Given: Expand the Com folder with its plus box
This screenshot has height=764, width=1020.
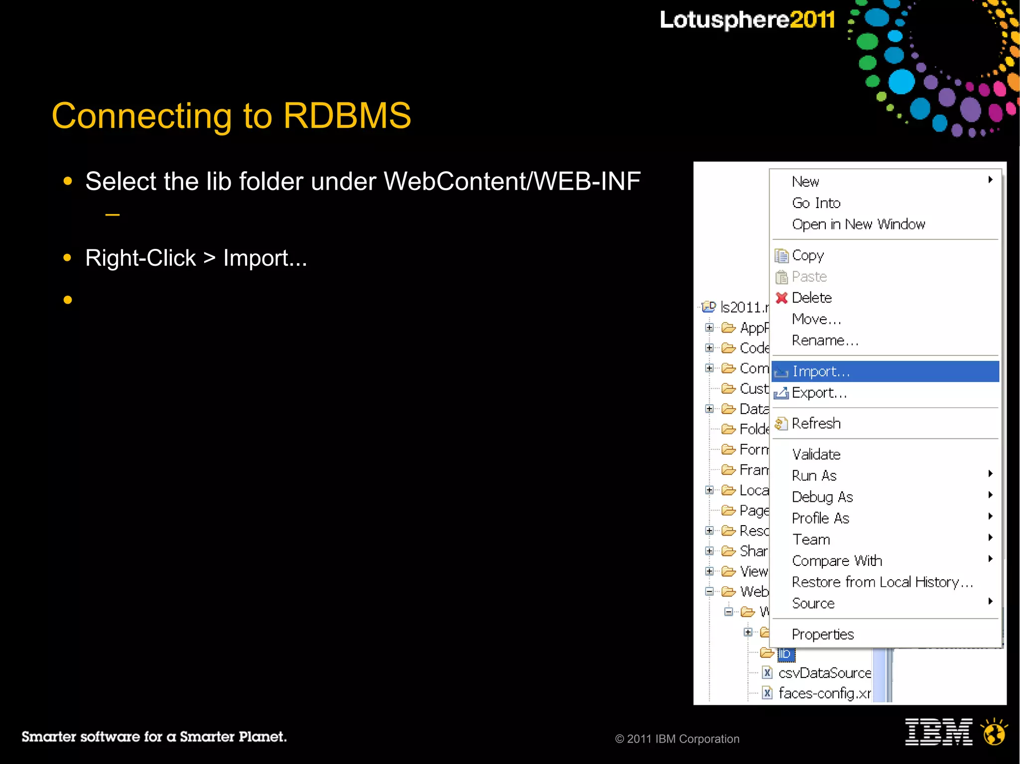Looking at the screenshot, I should tap(709, 368).
